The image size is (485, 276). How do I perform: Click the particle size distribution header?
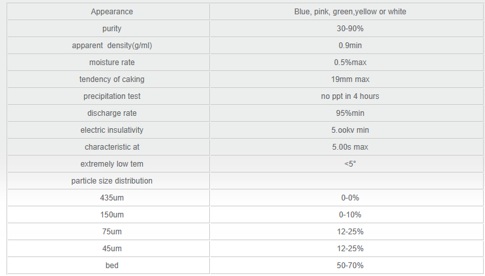tap(112, 180)
